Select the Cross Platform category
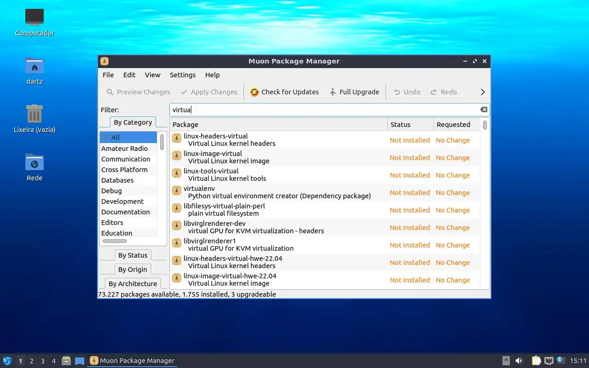This screenshot has height=368, width=589. [x=128, y=170]
